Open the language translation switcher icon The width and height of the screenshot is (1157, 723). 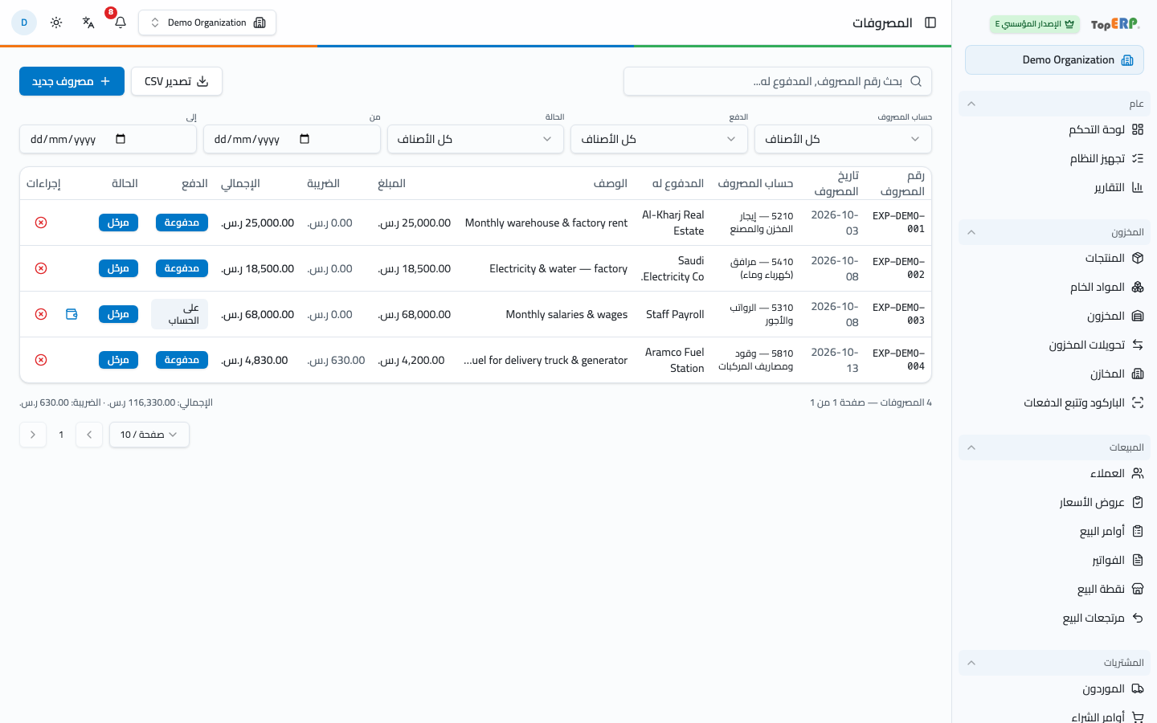coord(88,22)
